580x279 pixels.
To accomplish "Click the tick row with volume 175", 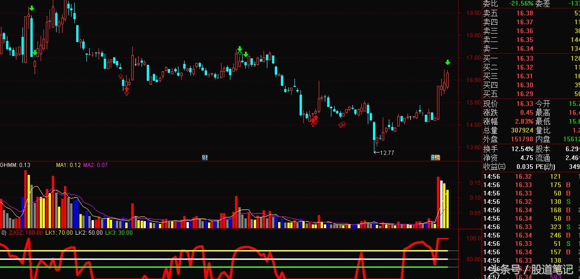I will point(531,185).
